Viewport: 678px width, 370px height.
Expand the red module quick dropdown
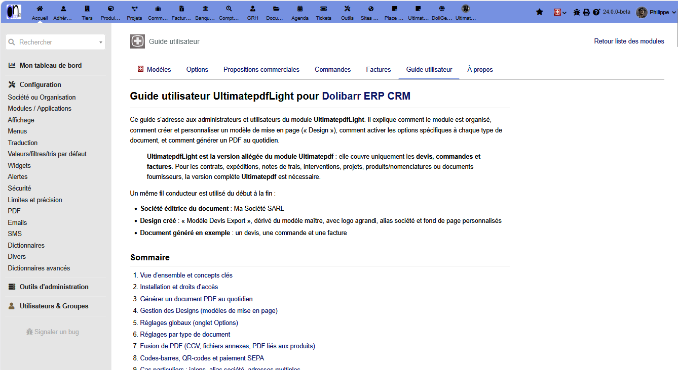(560, 12)
